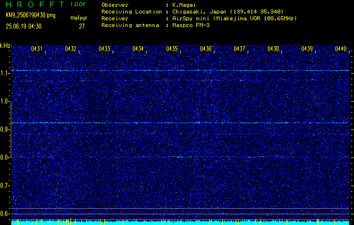Click the kHz axis unit label
Image resolution: width=354 pixels, height=225 pixels.
(5, 46)
